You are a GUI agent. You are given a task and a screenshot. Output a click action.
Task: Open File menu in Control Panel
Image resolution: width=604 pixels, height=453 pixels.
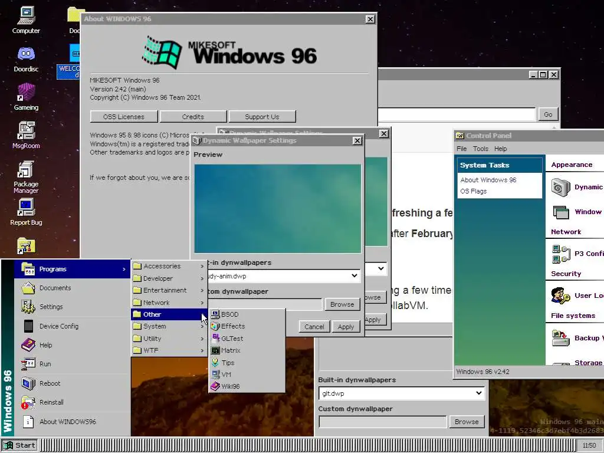(461, 149)
